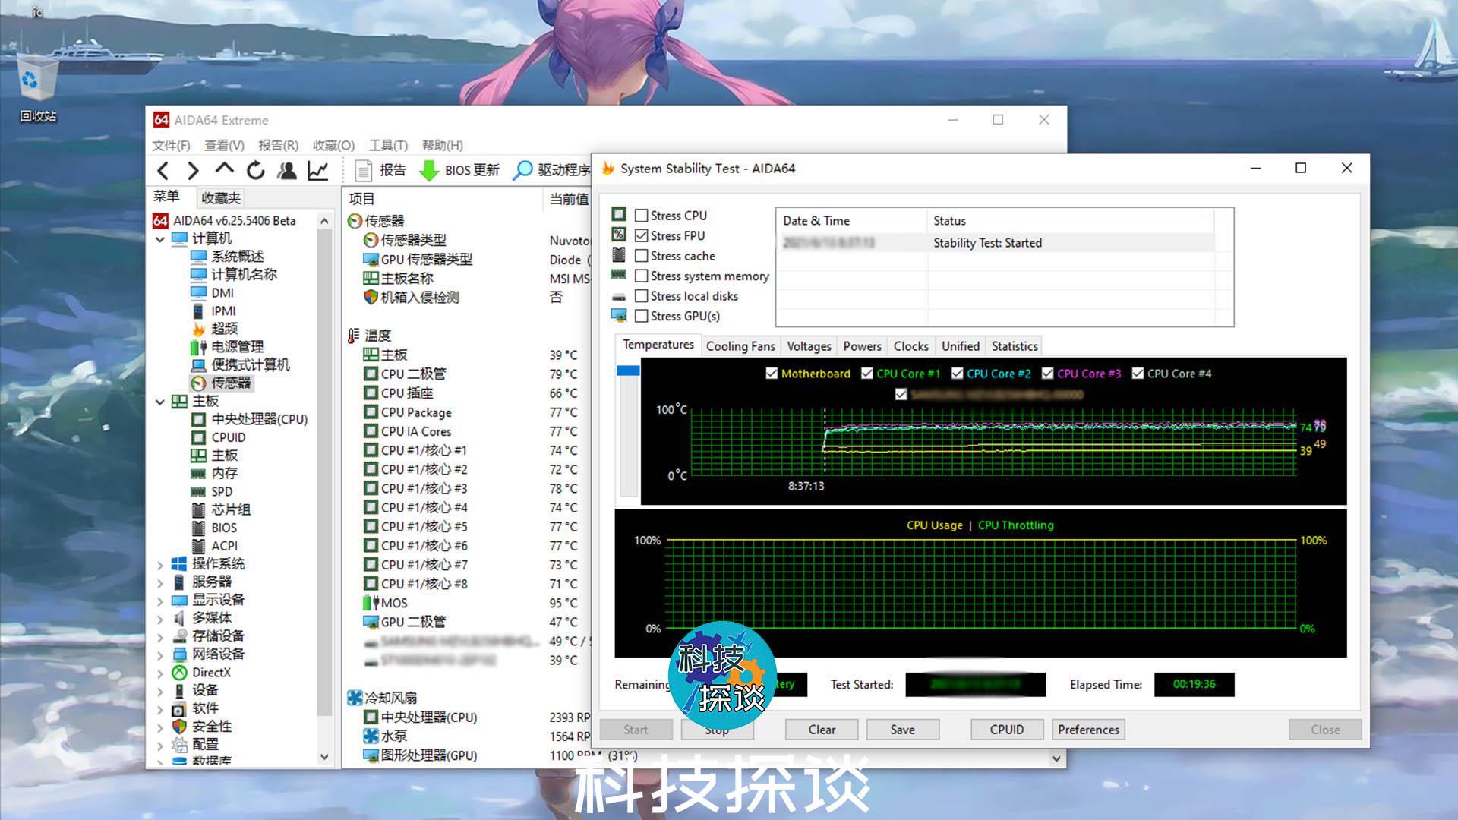Open Preferences button
Screen dimensions: 1458x820
coord(1088,730)
